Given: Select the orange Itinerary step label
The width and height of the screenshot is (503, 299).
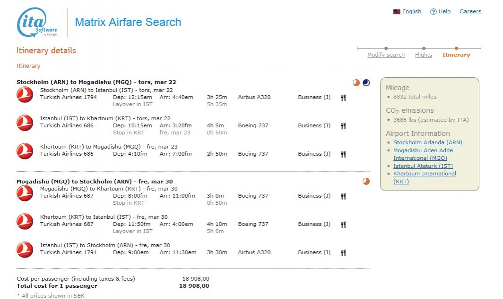Looking at the screenshot, I should click(x=456, y=55).
